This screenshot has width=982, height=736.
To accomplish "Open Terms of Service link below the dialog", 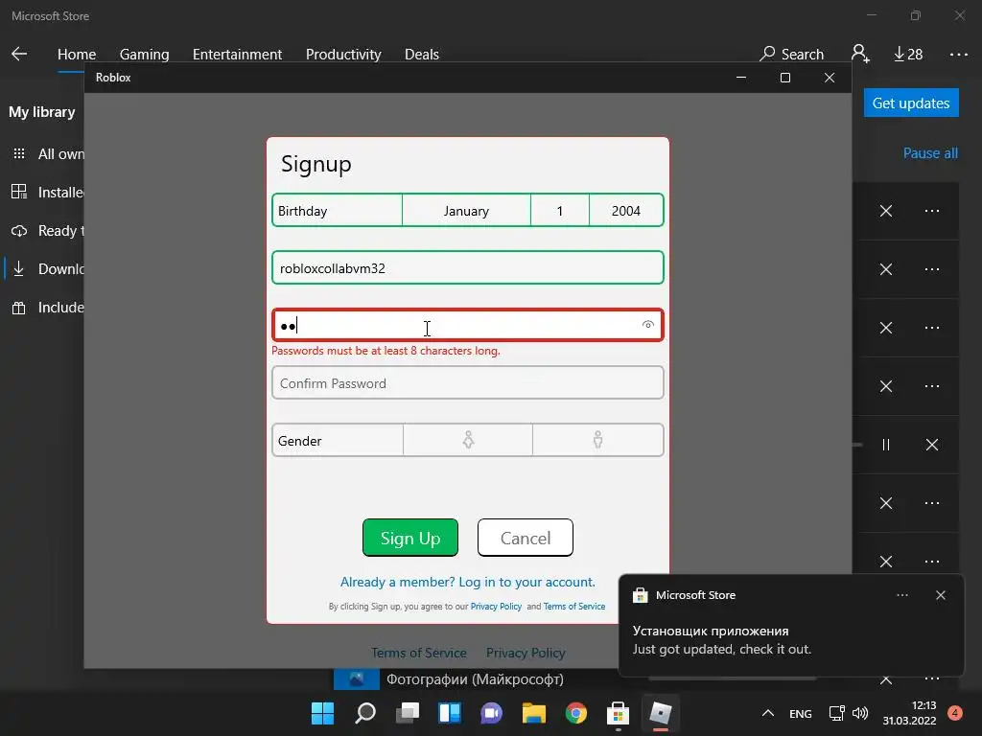I will pos(419,653).
